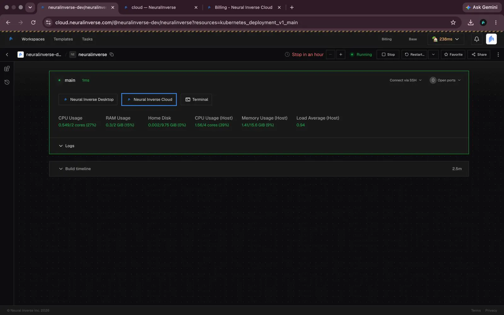
Task: Open the workspace kebab options menu
Action: 498,54
